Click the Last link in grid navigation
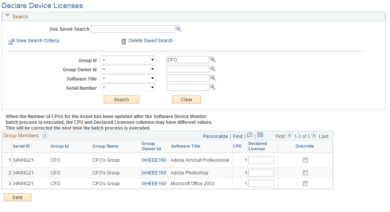The image size is (390, 212). pyautogui.click(x=324, y=136)
